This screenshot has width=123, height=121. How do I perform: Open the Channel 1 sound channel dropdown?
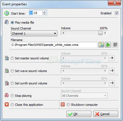(34, 33)
